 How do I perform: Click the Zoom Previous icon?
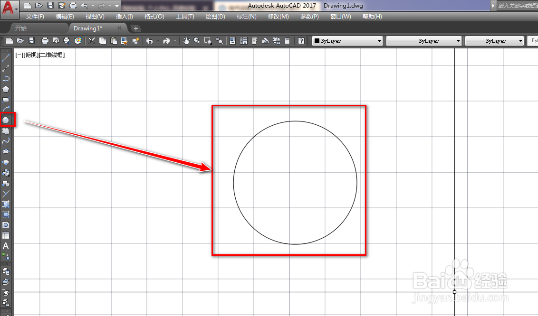219,41
